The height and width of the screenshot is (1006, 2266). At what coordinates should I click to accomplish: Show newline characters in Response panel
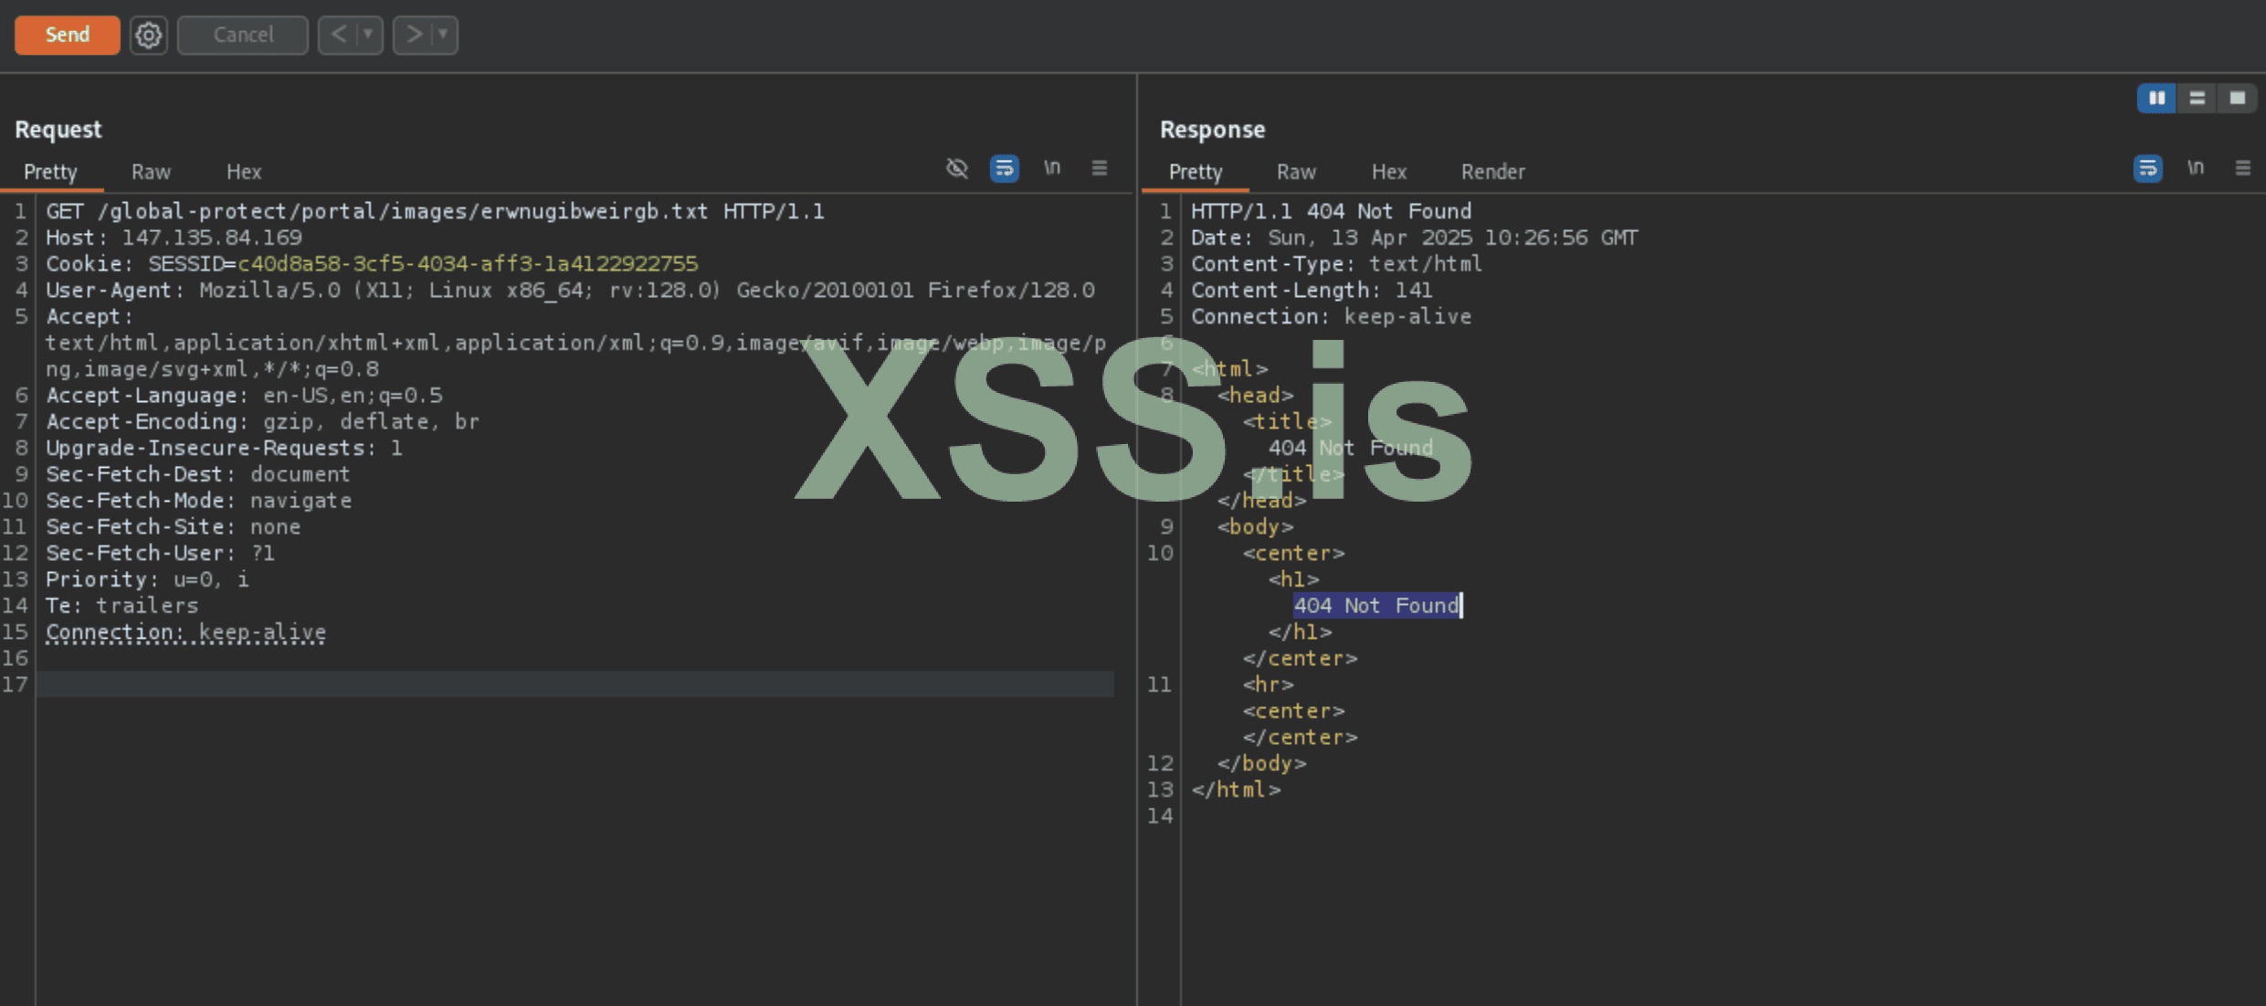pos(2196,168)
